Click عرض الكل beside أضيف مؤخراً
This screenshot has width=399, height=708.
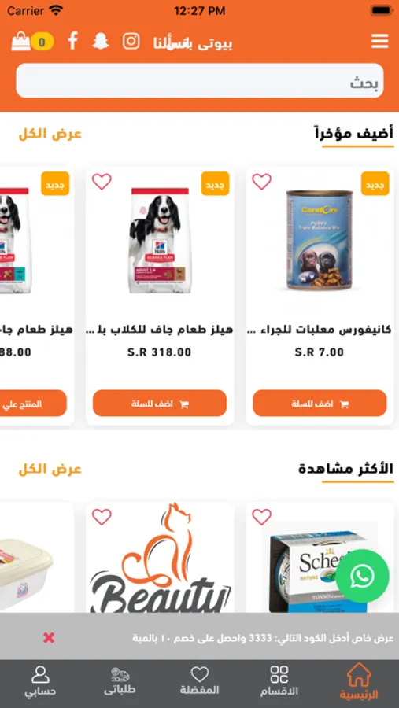(x=50, y=134)
